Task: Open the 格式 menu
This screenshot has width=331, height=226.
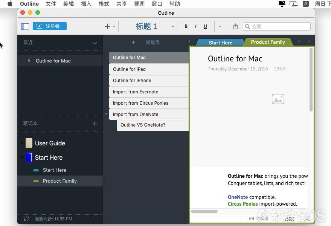Action: coord(104,4)
